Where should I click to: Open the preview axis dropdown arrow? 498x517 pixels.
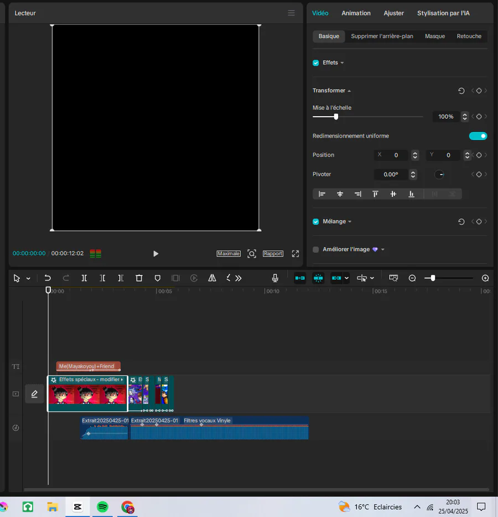click(x=372, y=278)
